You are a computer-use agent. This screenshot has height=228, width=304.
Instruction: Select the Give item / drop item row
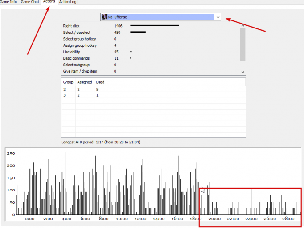coord(151,71)
